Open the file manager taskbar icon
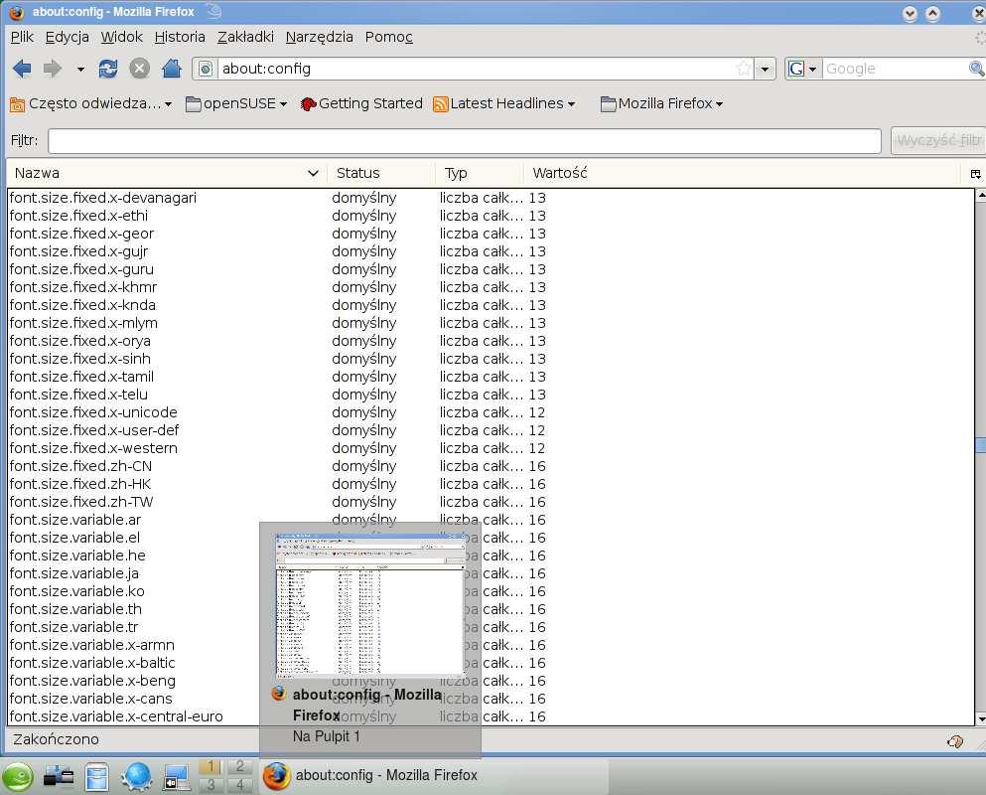 click(97, 777)
